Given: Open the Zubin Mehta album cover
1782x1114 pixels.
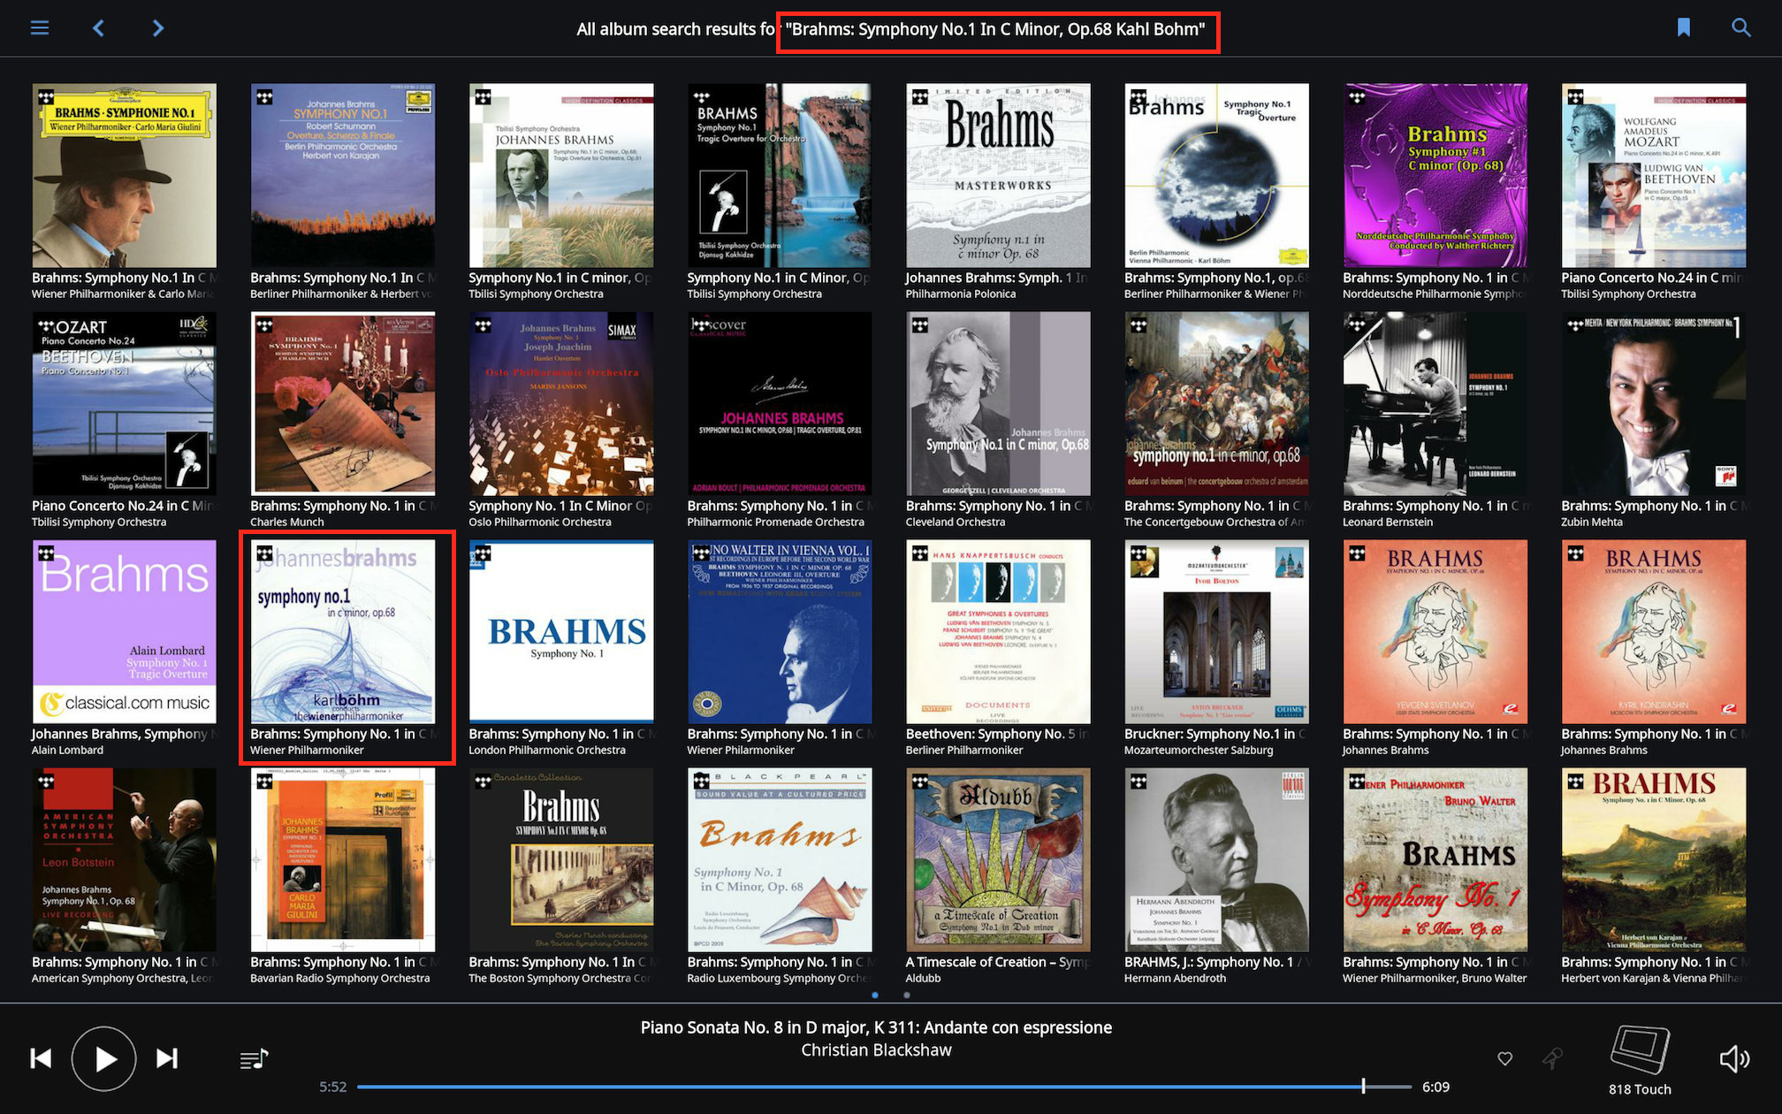Looking at the screenshot, I should [x=1654, y=404].
